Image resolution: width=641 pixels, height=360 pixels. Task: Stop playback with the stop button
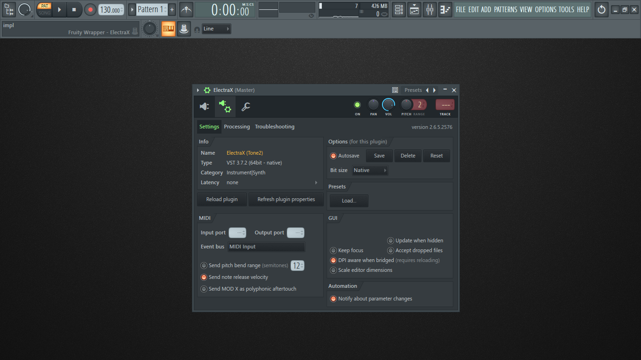click(74, 9)
